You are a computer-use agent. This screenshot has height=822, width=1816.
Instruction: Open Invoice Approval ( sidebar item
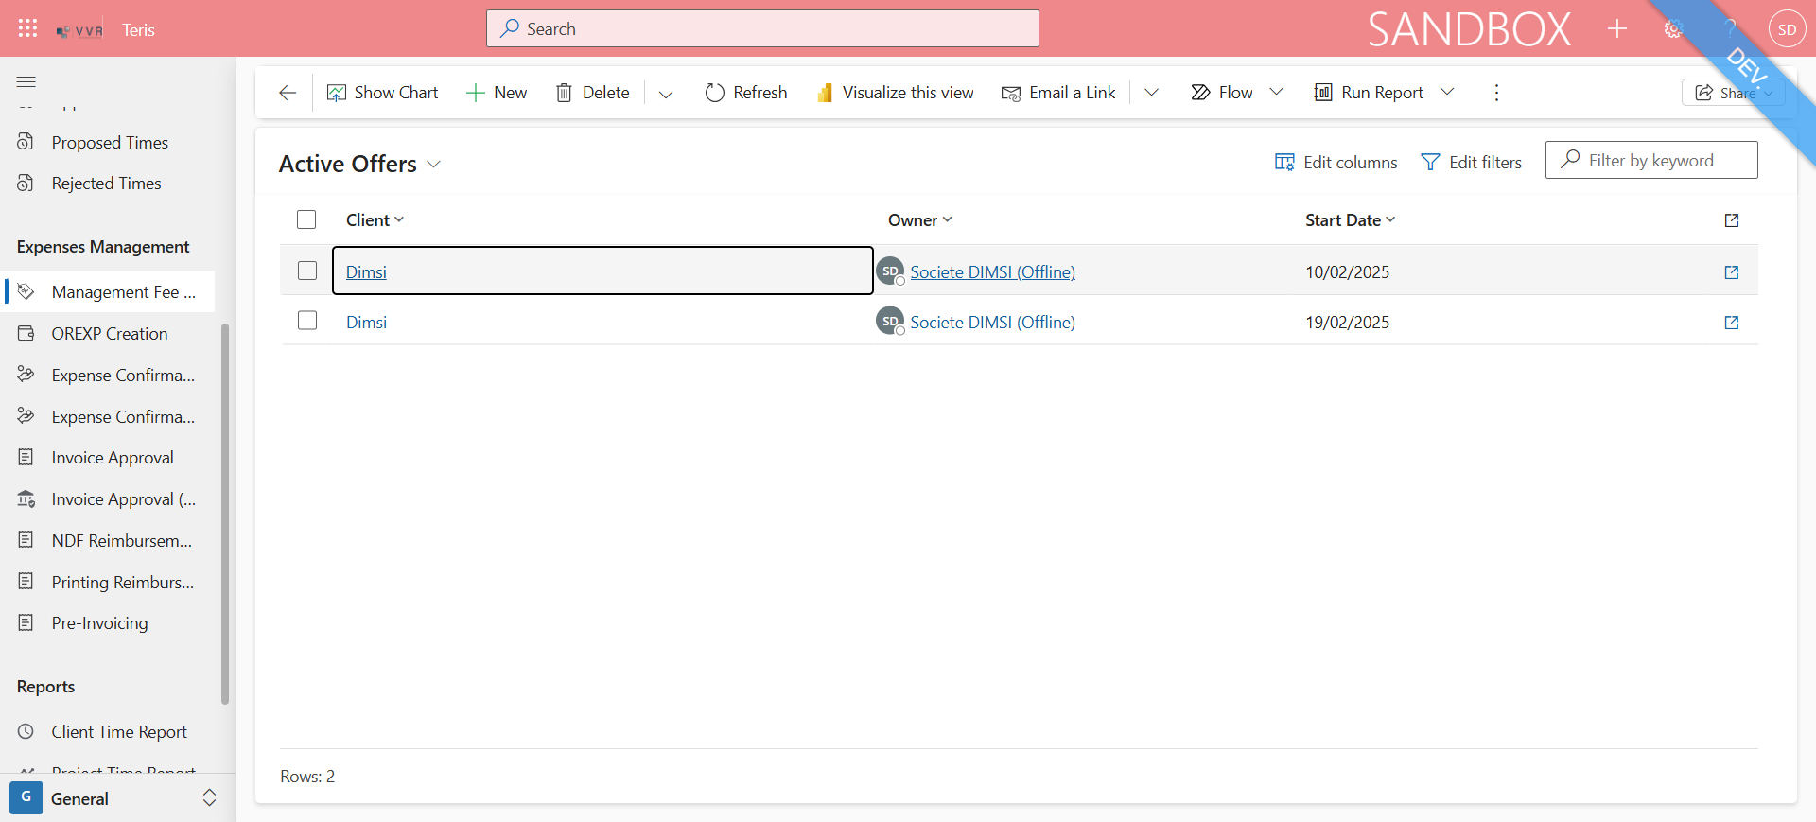pyautogui.click(x=110, y=498)
